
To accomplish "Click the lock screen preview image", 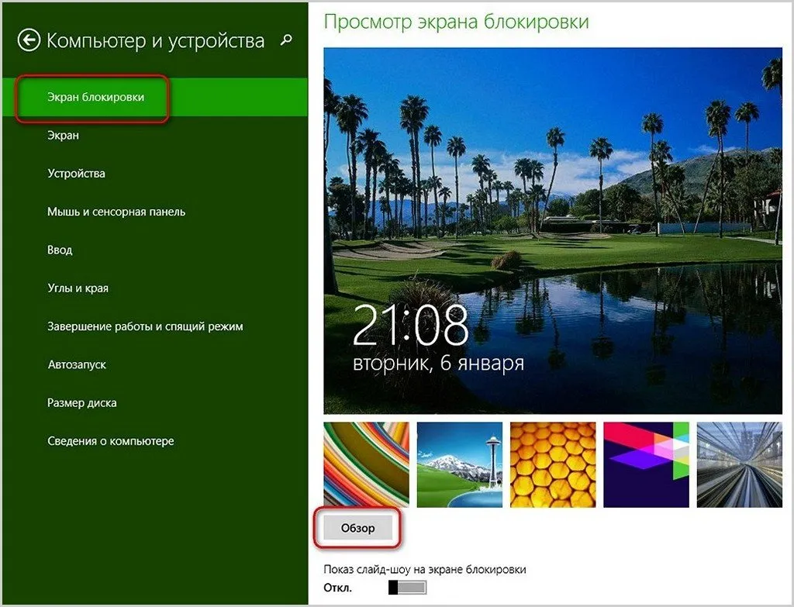I will (553, 231).
